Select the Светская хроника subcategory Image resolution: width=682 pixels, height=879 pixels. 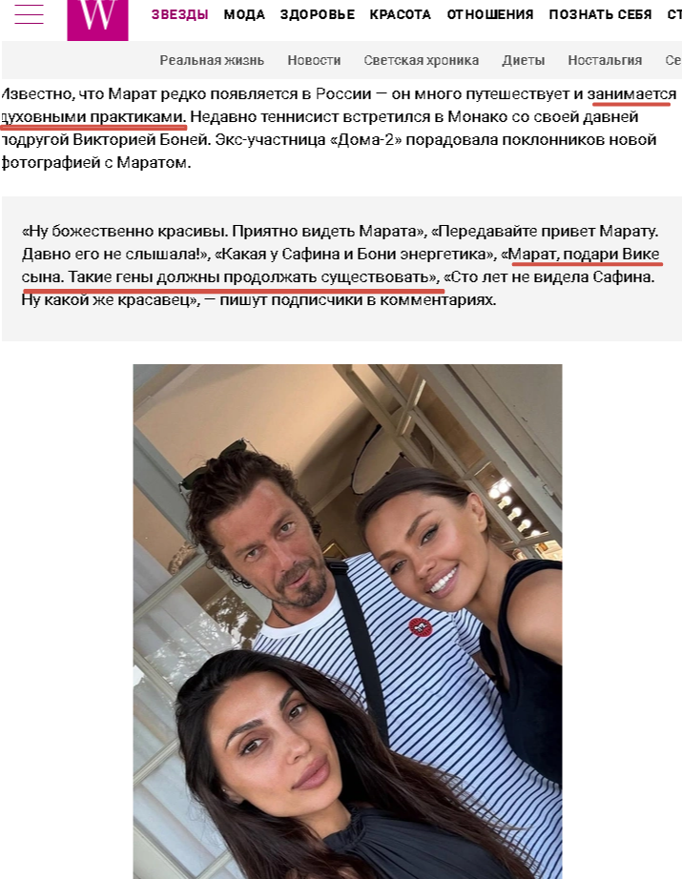(x=422, y=60)
